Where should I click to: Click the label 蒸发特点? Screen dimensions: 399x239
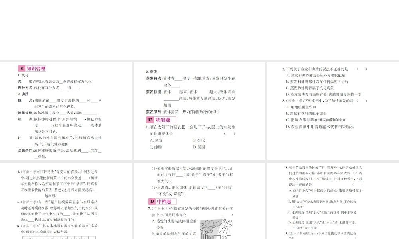tap(154, 78)
